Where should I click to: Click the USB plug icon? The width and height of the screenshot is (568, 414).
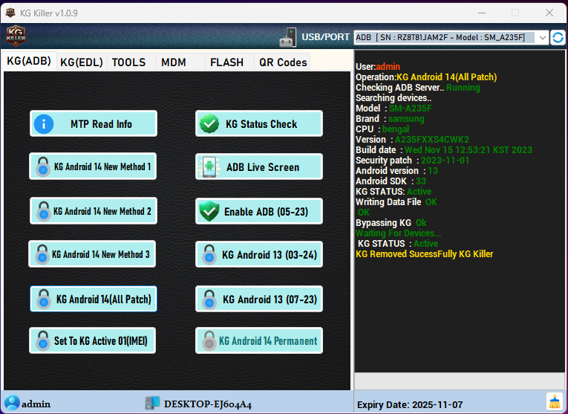[x=288, y=37]
